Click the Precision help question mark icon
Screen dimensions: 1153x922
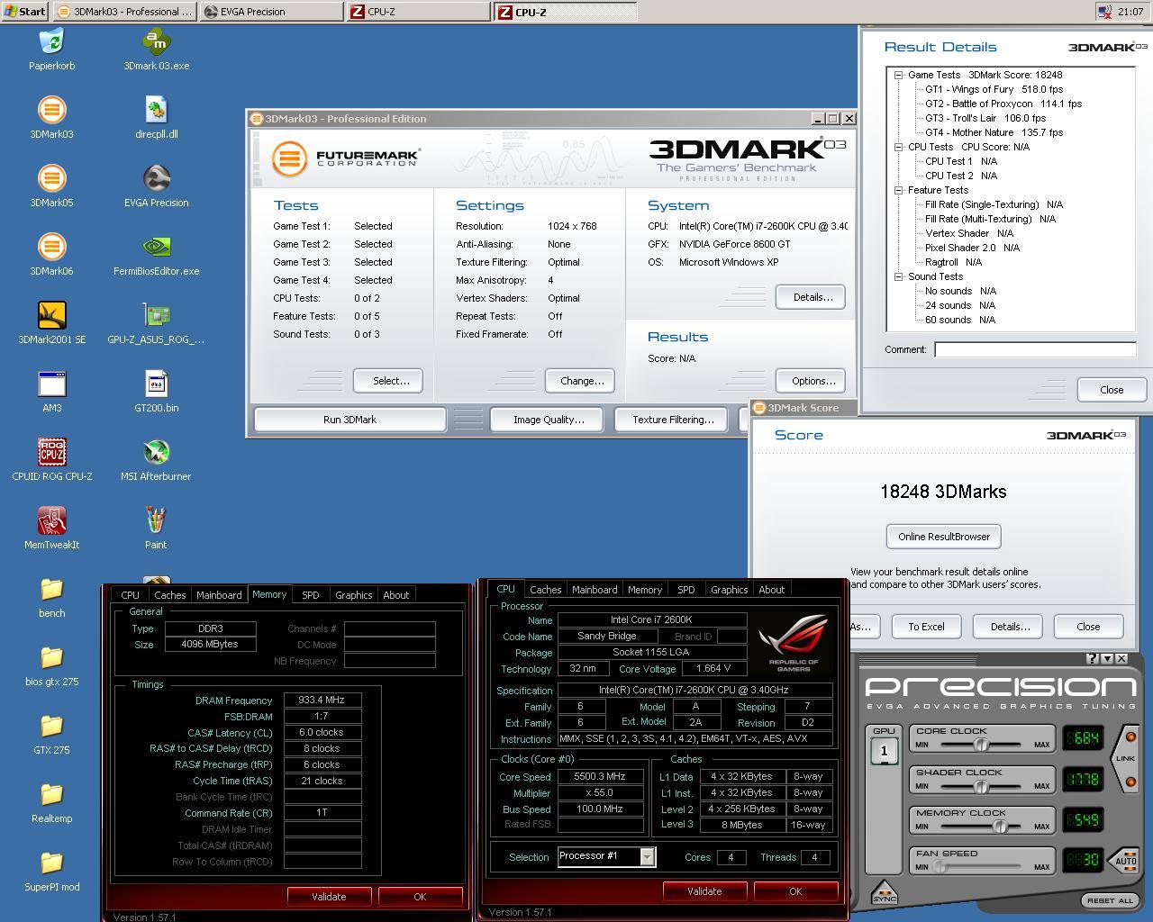tap(1092, 659)
